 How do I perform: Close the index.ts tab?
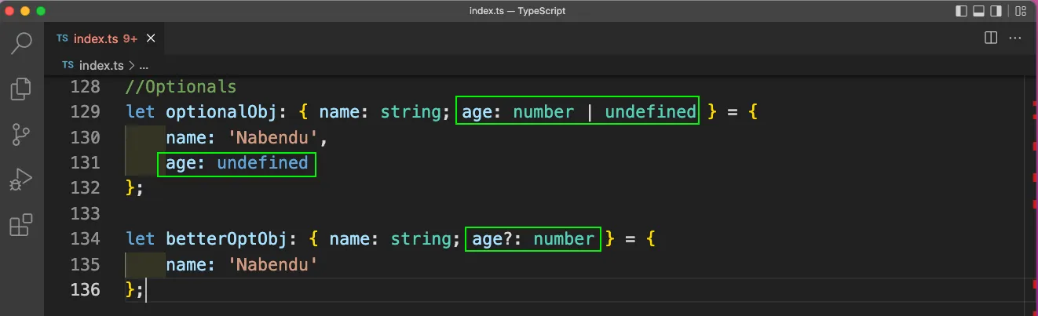pos(151,38)
